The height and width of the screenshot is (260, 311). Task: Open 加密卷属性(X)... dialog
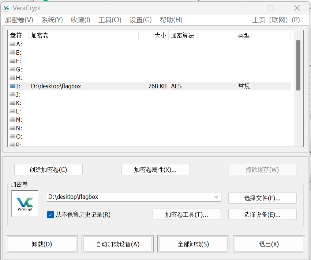(155, 170)
